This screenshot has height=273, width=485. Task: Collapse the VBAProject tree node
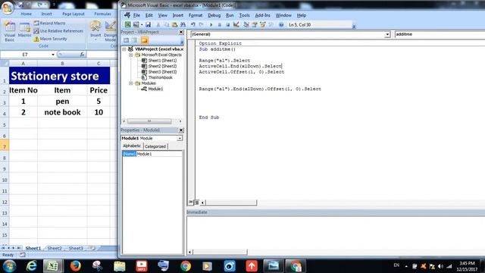point(124,49)
